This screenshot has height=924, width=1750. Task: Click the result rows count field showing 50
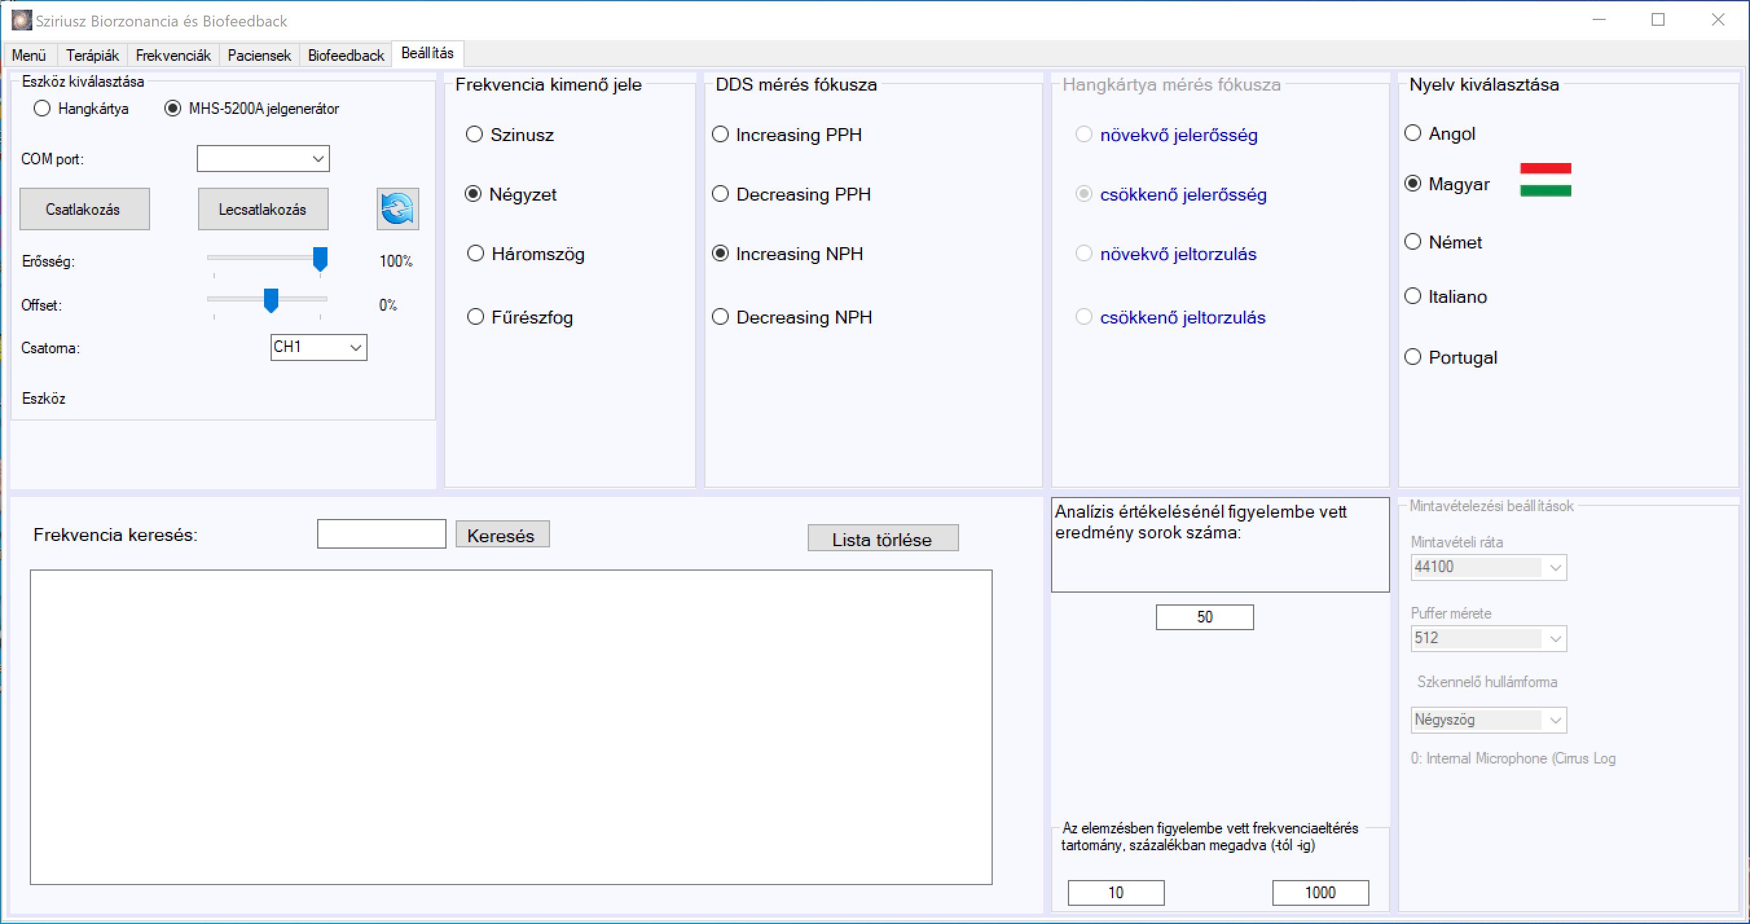pyautogui.click(x=1204, y=617)
